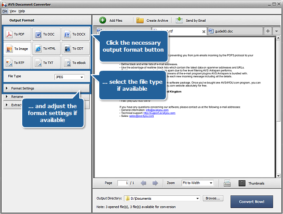Click the Create Archive folder icon

[x=140, y=20]
